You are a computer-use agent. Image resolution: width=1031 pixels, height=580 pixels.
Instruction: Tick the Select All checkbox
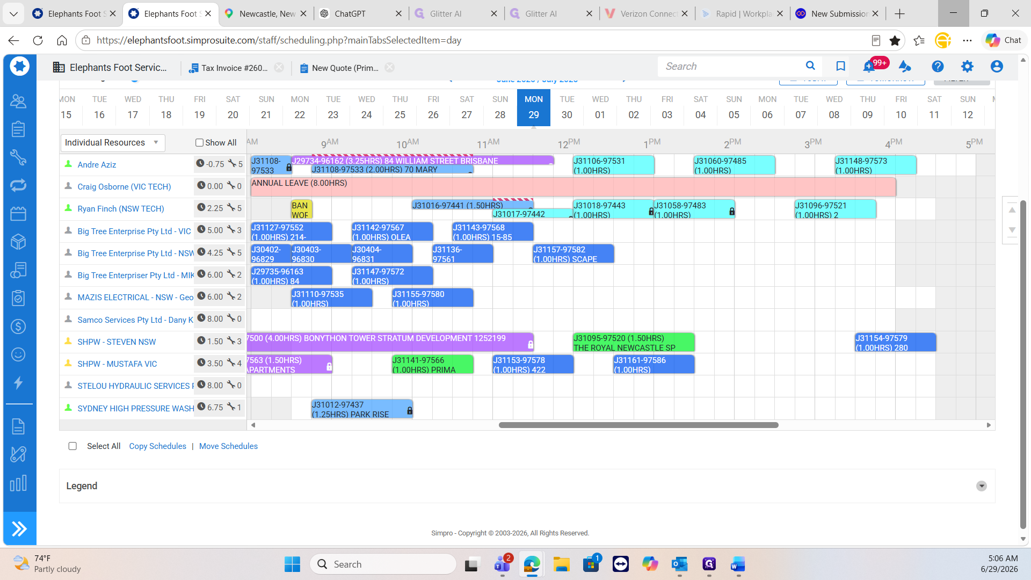72,446
